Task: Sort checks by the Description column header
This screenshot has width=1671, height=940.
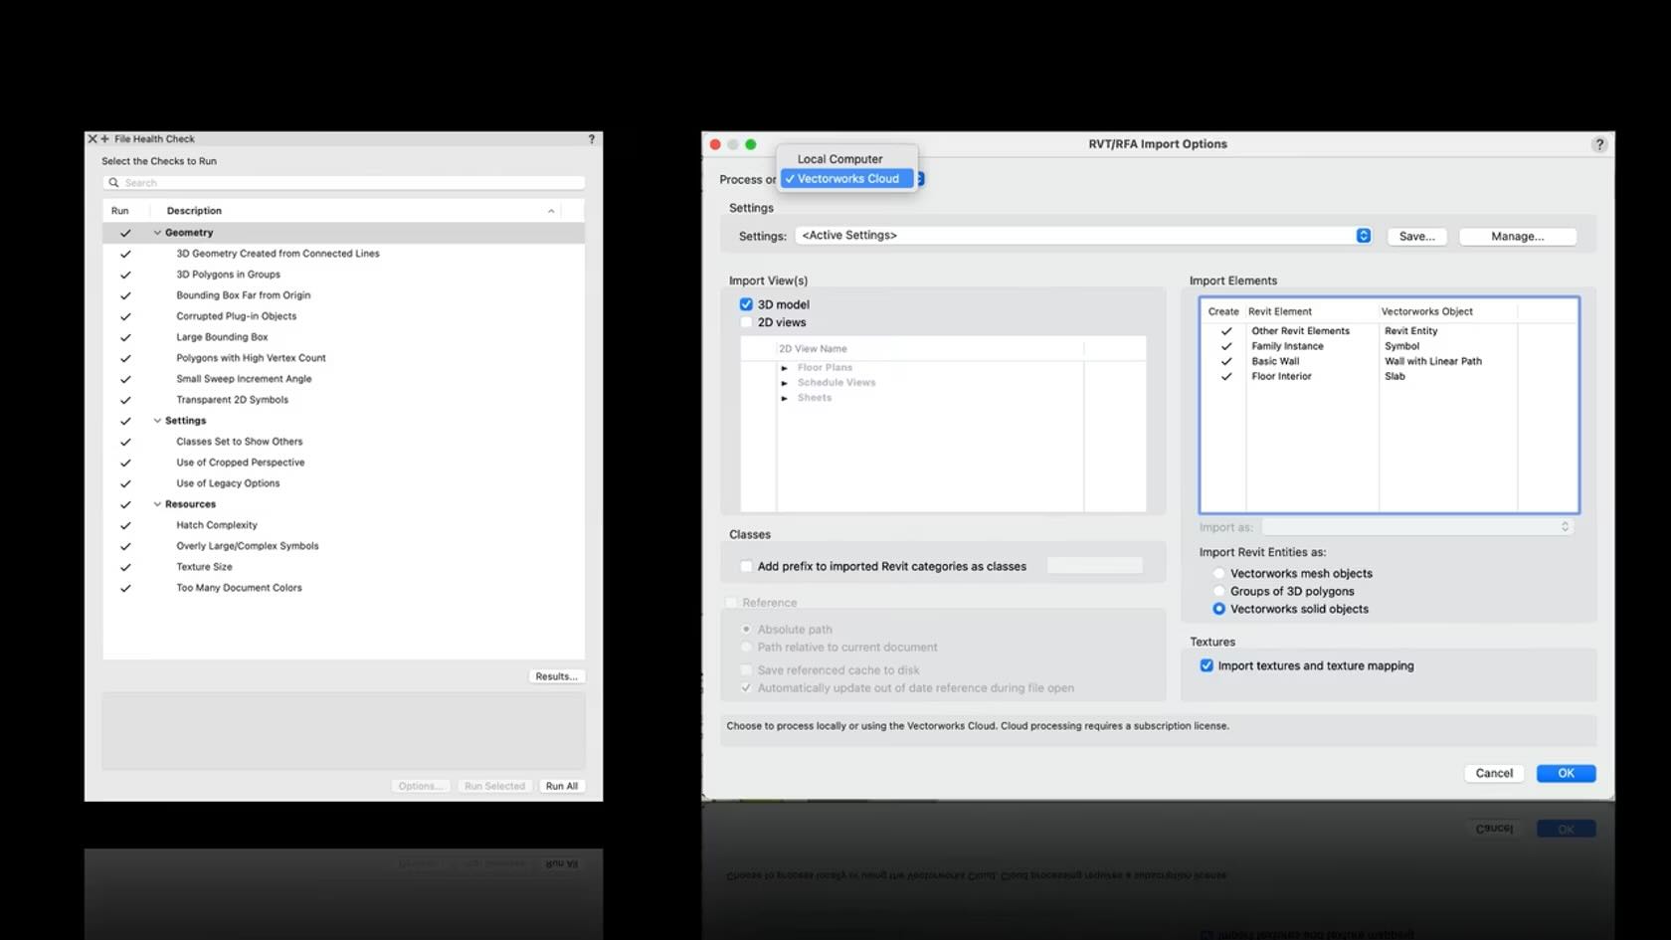Action: point(194,211)
